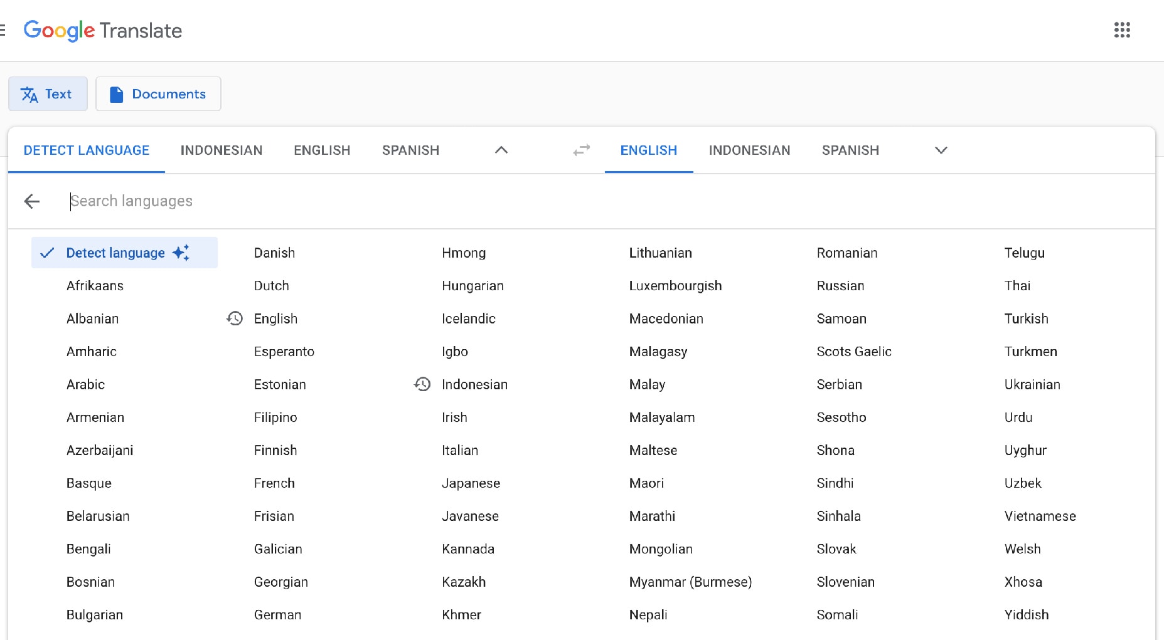Click the back arrow beside search

(x=32, y=201)
